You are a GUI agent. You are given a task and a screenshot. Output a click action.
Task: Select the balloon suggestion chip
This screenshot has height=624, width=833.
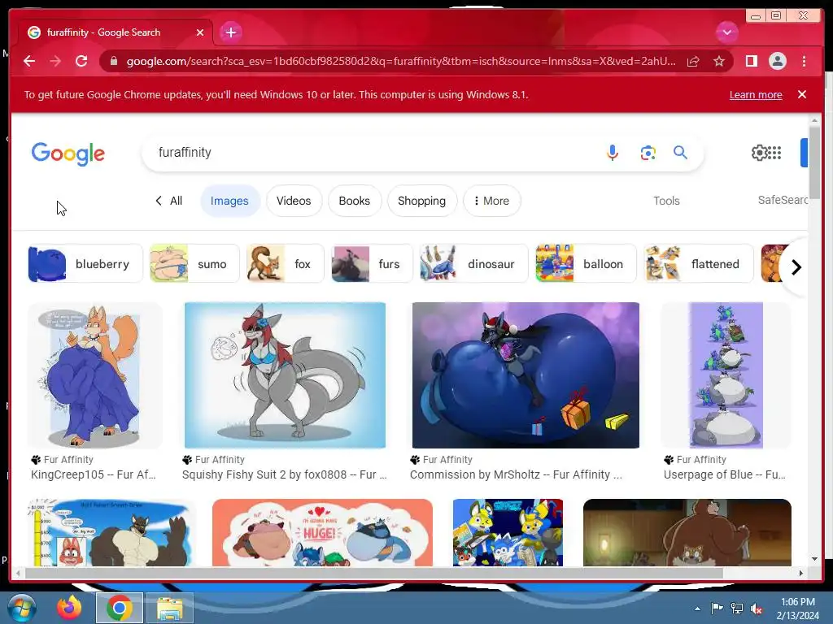pyautogui.click(x=586, y=264)
